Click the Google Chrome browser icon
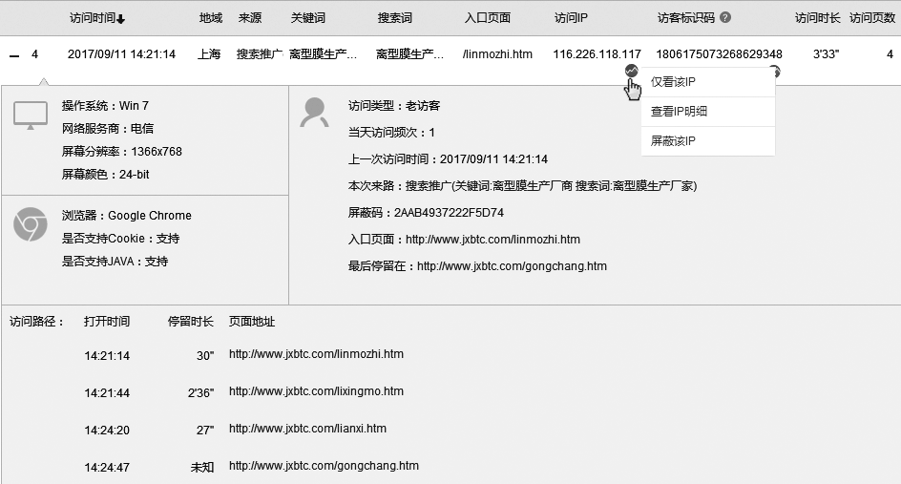901x484 pixels. (30, 224)
